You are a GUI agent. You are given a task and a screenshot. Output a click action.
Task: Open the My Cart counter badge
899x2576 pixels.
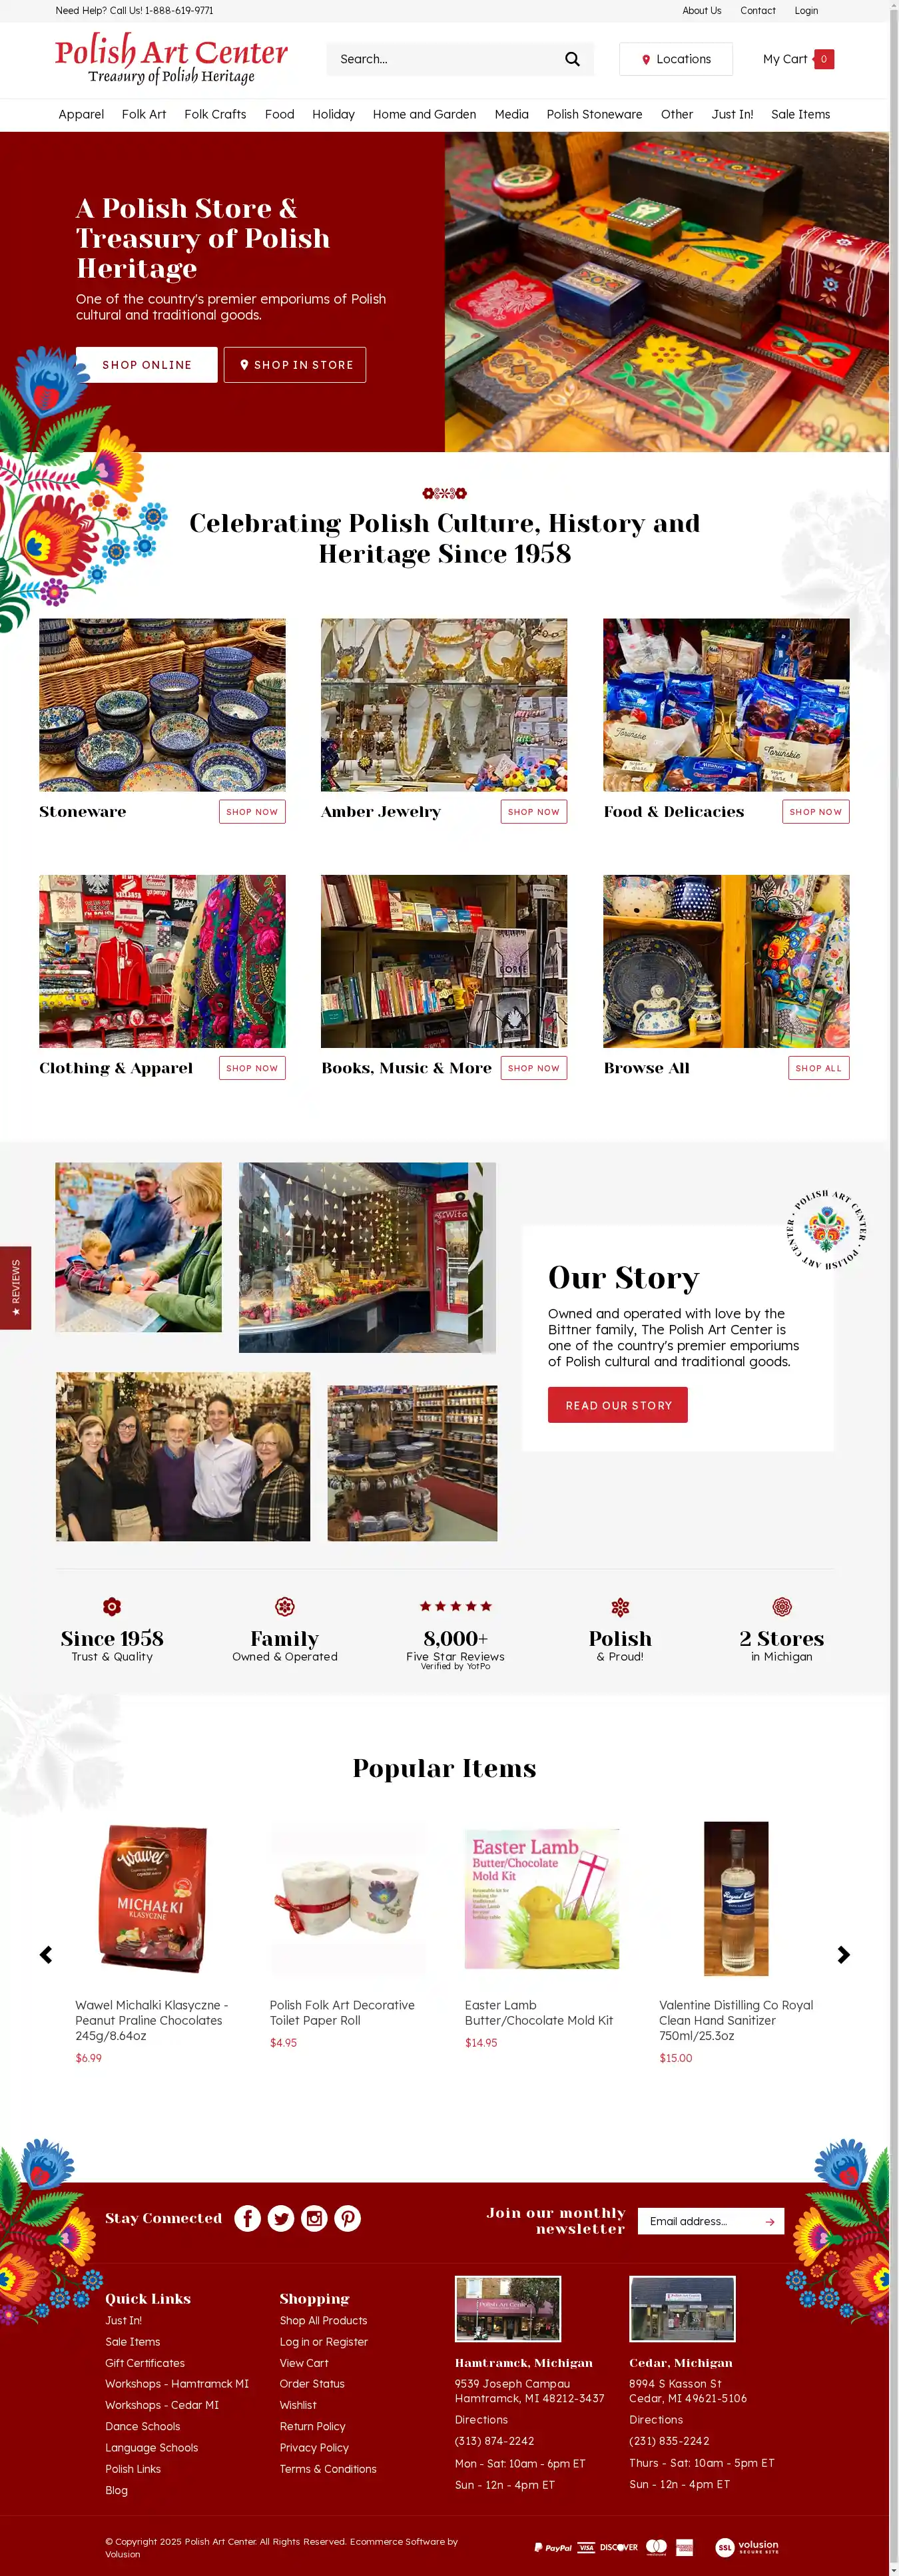[824, 59]
